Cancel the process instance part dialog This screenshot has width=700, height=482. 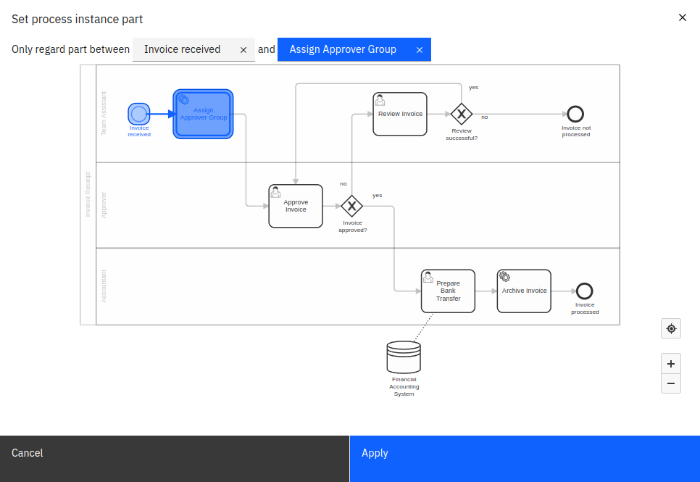(x=174, y=458)
